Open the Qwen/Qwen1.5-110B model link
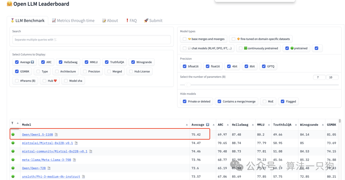Image resolution: width=345 pixels, height=180 pixels. (x=37, y=135)
